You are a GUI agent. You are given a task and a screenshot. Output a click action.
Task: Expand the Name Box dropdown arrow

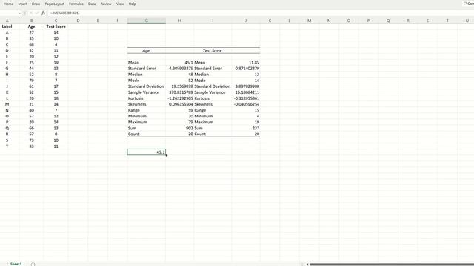(x=20, y=13)
